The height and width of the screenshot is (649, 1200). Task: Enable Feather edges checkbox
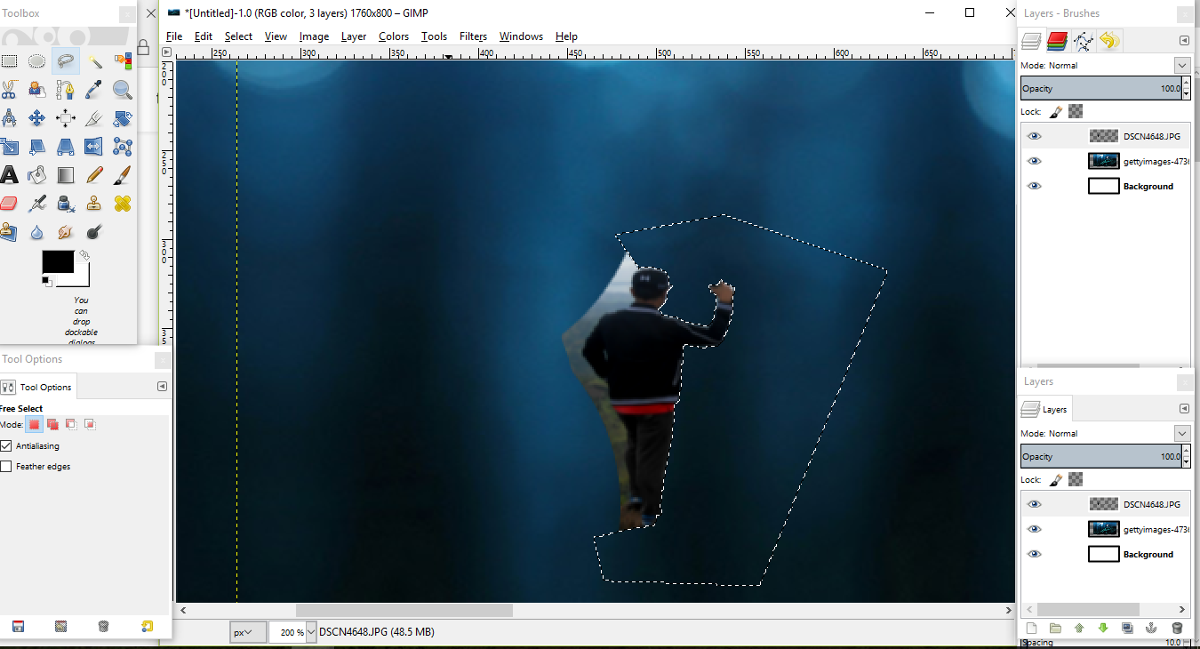[x=6, y=466]
